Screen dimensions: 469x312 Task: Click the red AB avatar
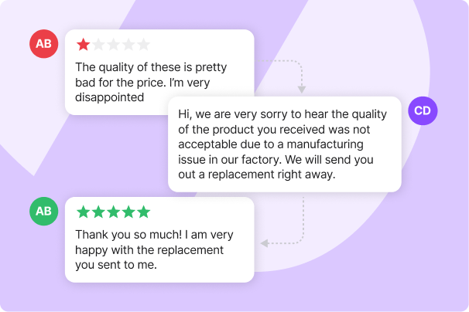click(43, 44)
